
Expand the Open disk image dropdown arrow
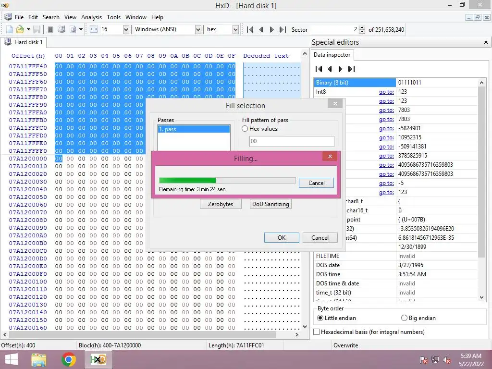[81, 29]
